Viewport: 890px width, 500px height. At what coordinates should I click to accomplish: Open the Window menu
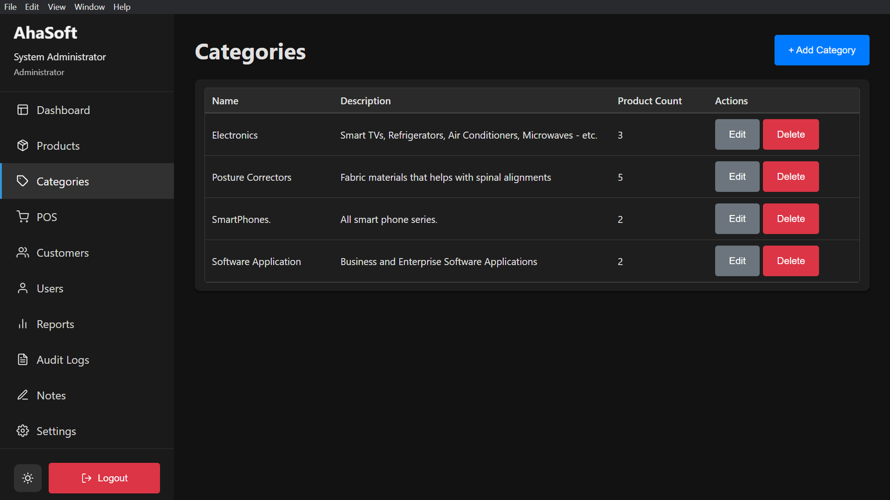pos(89,7)
